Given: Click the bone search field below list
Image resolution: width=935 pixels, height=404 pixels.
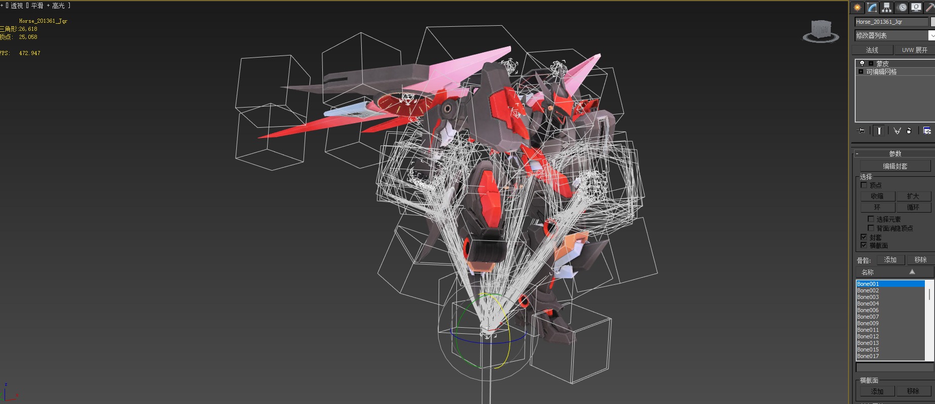Looking at the screenshot, I should (x=895, y=367).
